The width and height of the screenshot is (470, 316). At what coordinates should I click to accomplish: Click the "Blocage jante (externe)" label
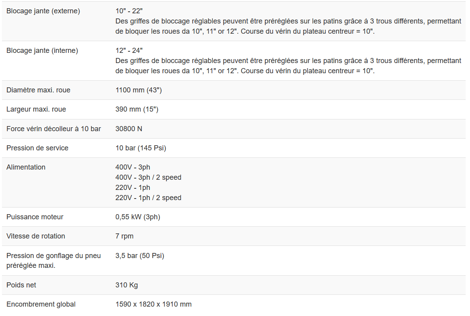[x=43, y=11]
